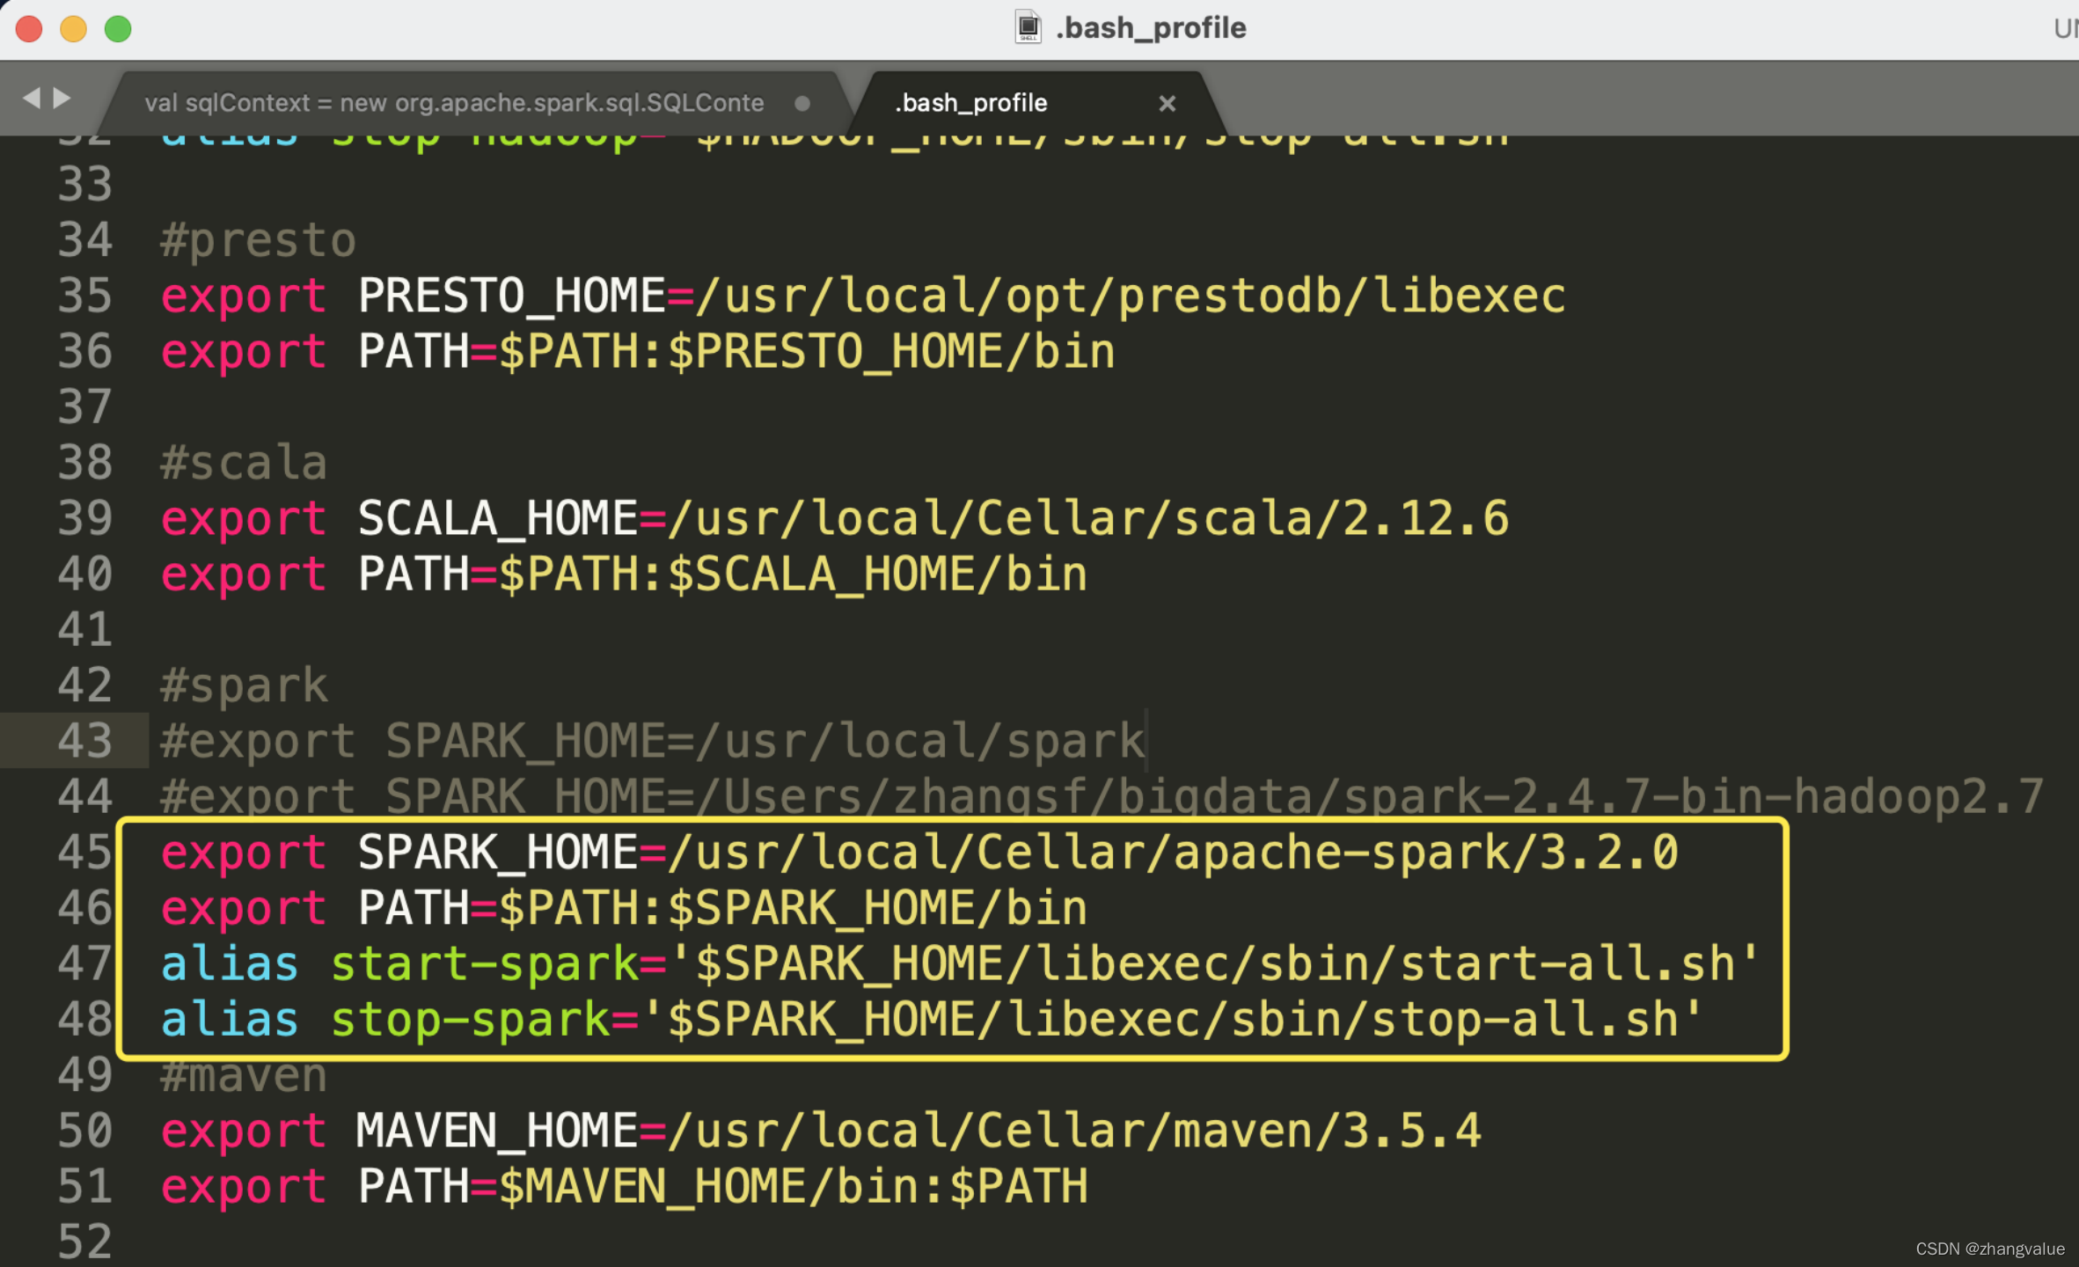Click line number 45 in gutter
This screenshot has width=2079, height=1267.
coord(84,853)
